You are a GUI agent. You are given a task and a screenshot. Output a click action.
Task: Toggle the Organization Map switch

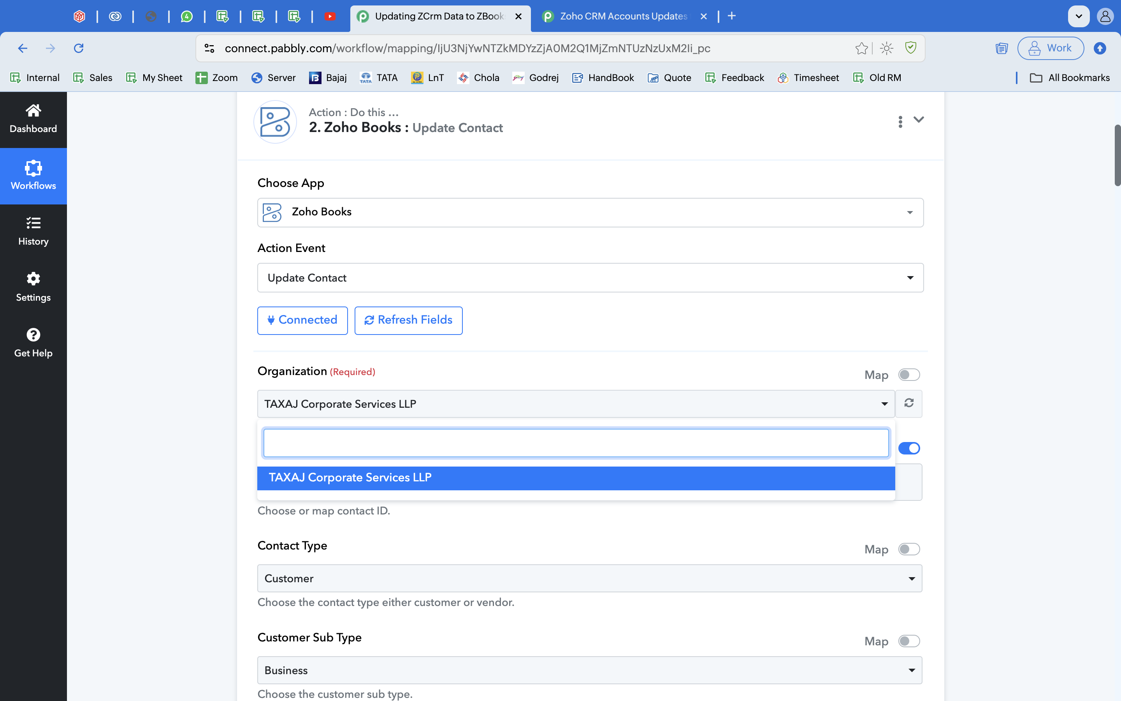point(909,375)
